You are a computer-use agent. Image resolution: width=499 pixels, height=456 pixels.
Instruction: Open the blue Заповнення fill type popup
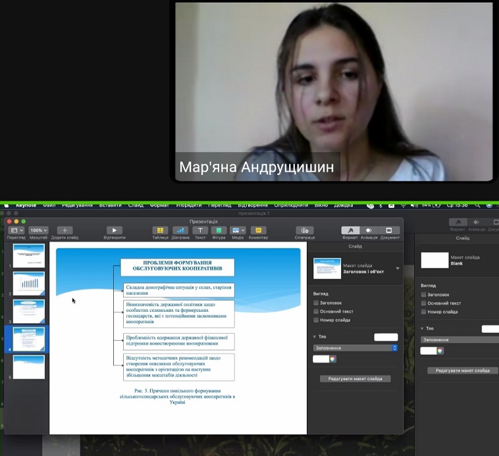(x=355, y=347)
